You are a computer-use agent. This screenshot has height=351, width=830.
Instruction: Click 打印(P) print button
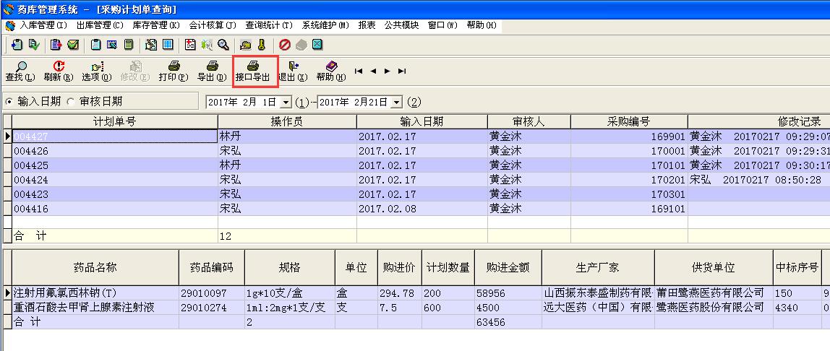[174, 71]
